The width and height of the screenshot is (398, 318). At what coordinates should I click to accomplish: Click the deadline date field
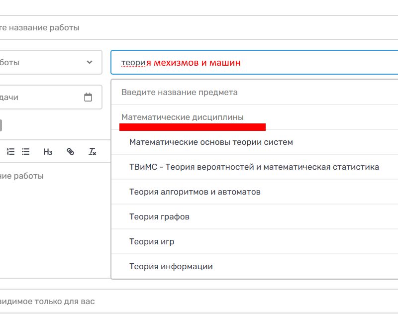coord(40,98)
